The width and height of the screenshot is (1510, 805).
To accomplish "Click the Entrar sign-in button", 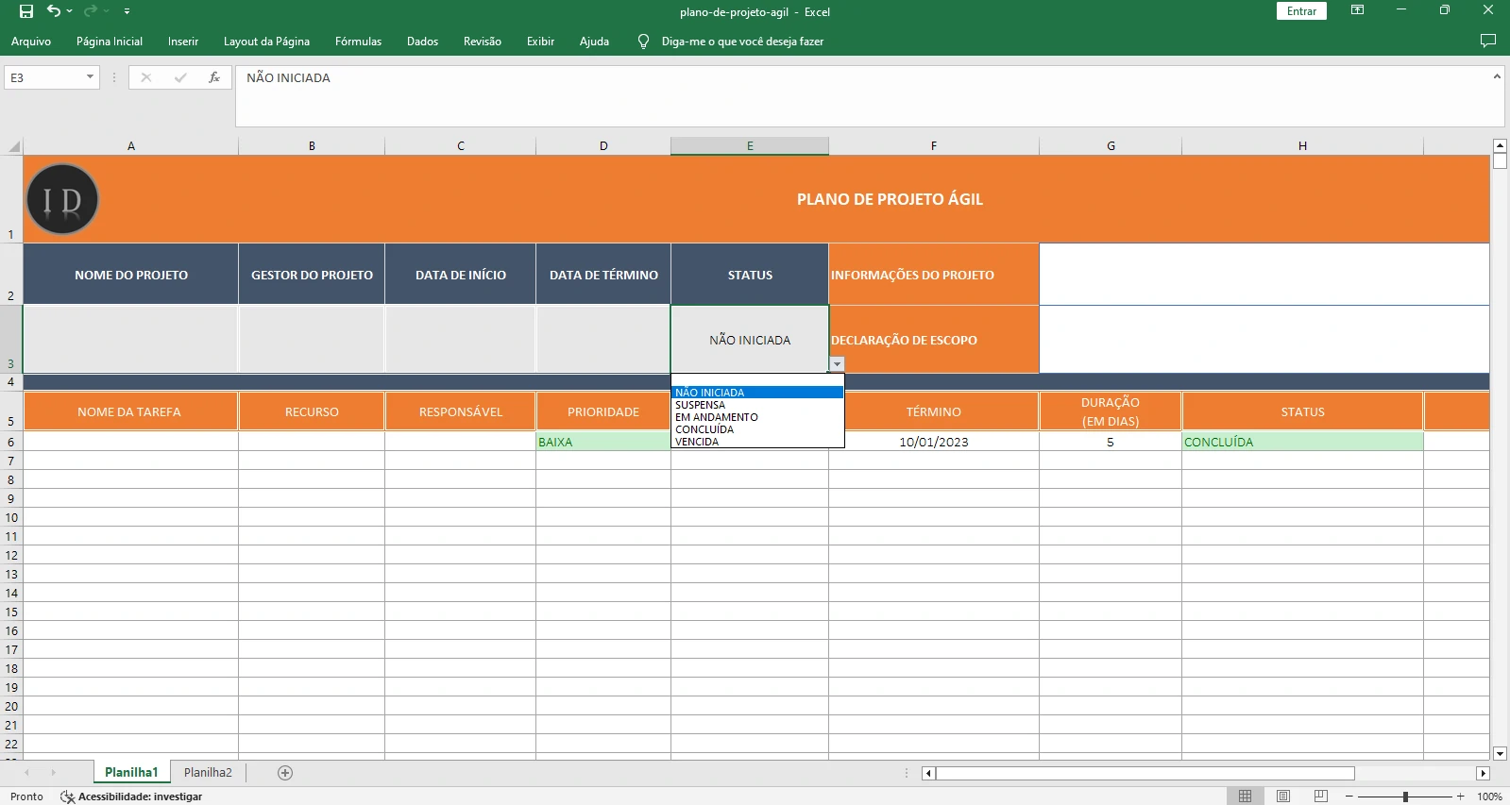I will (1300, 11).
